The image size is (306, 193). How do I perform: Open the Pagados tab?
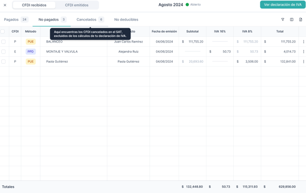16,20
